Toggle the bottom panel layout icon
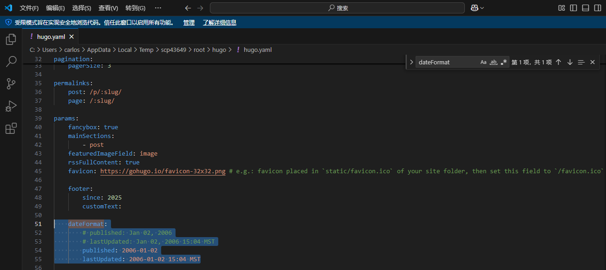606x270 pixels. coord(586,8)
